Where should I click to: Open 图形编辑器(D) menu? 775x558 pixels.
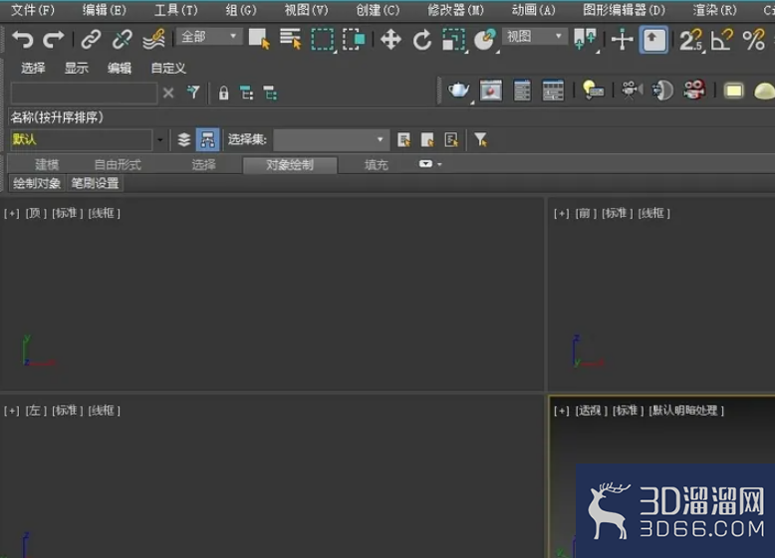625,10
